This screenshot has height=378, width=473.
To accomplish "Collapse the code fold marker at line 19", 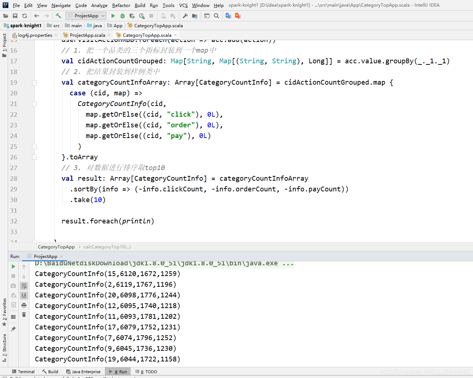I will pyautogui.click(x=34, y=83).
